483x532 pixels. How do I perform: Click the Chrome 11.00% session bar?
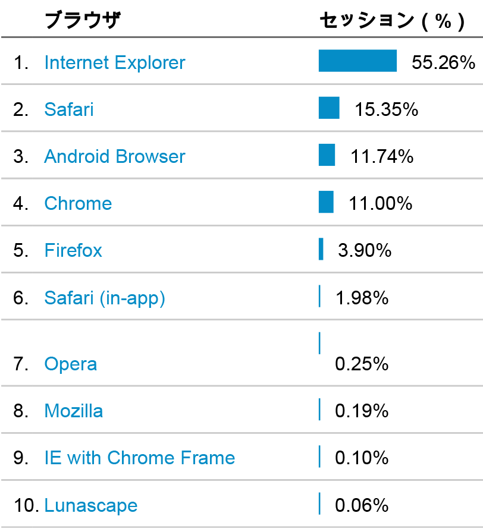(x=326, y=202)
